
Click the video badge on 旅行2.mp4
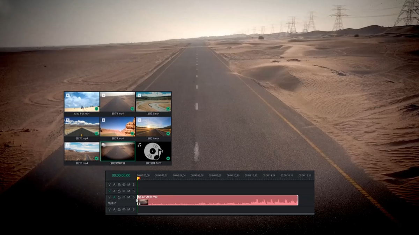(x=139, y=95)
